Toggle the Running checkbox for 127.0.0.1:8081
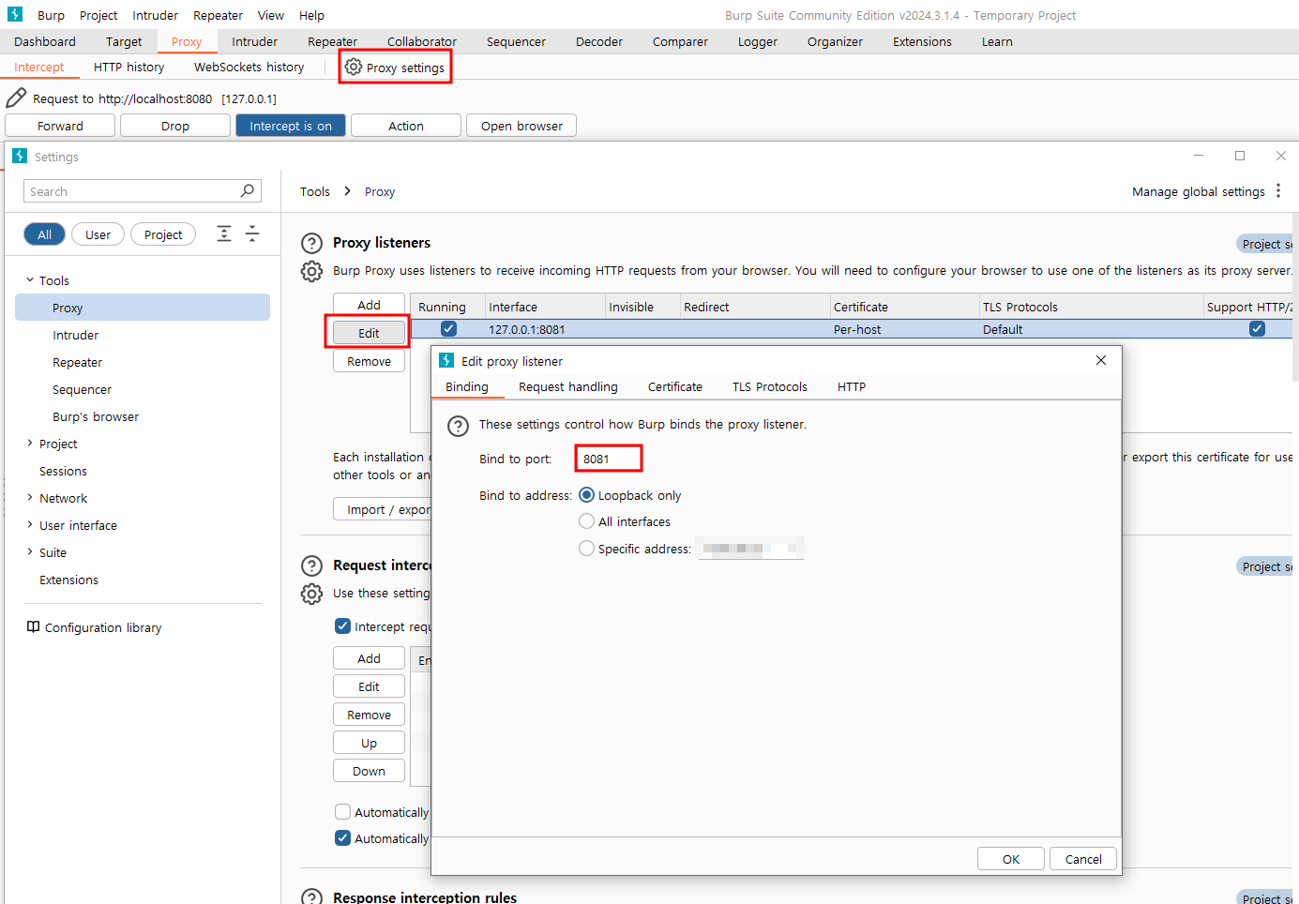Screen dimensions: 1299x904 pyautogui.click(x=448, y=328)
